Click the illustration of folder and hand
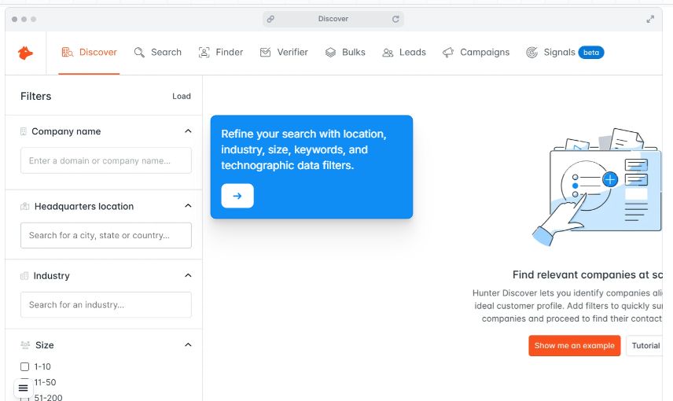Viewport: 673px width, 401px height. pos(597,187)
